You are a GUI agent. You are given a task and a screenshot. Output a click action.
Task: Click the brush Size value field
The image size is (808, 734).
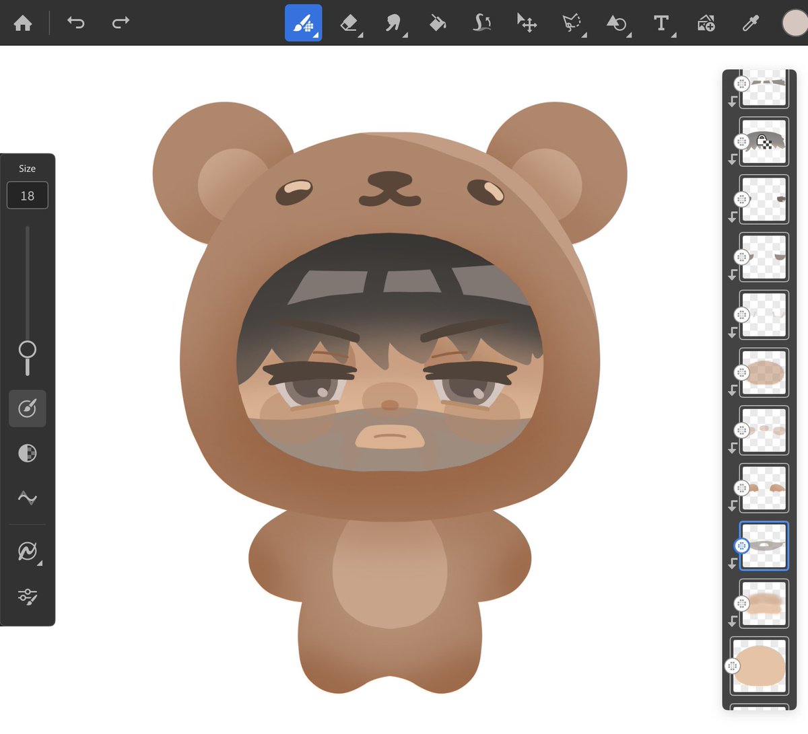pos(28,196)
